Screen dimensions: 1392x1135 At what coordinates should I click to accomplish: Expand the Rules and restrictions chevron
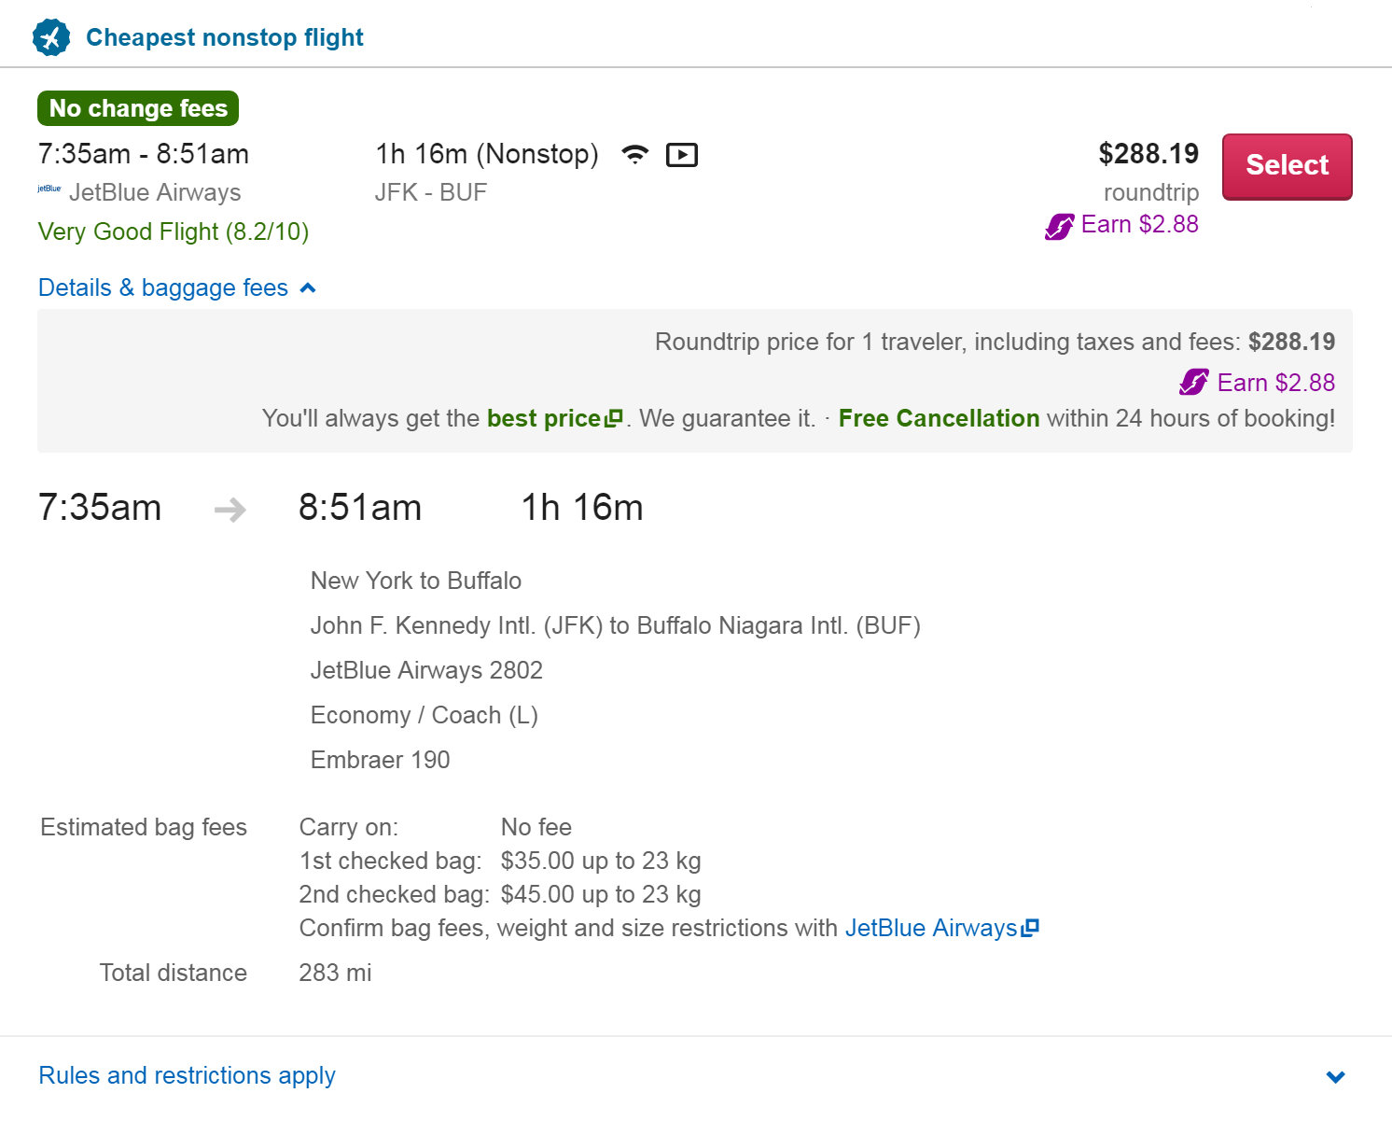click(1336, 1076)
